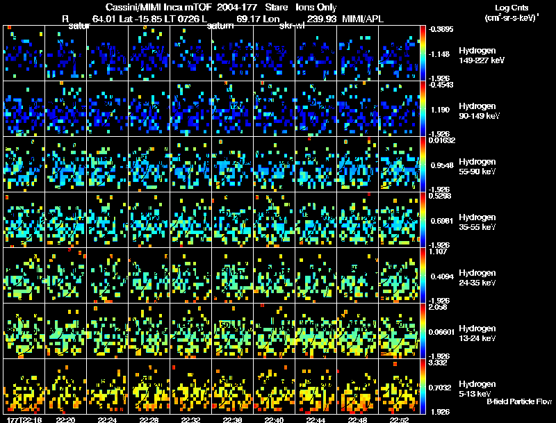Click the Hydrogen 35-55 keV color bar

click(x=423, y=219)
